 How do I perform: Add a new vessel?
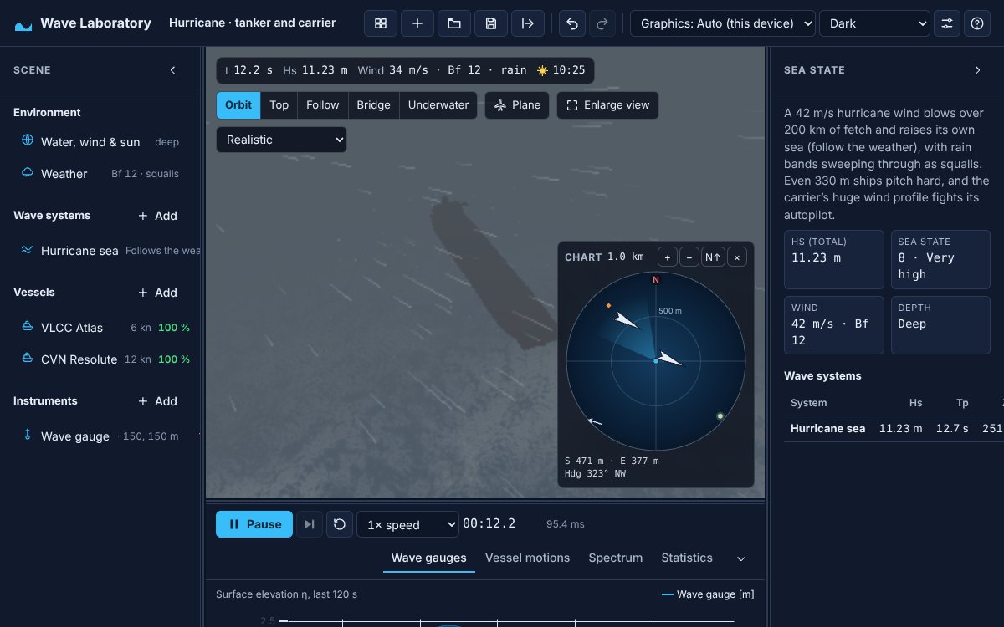(x=158, y=293)
